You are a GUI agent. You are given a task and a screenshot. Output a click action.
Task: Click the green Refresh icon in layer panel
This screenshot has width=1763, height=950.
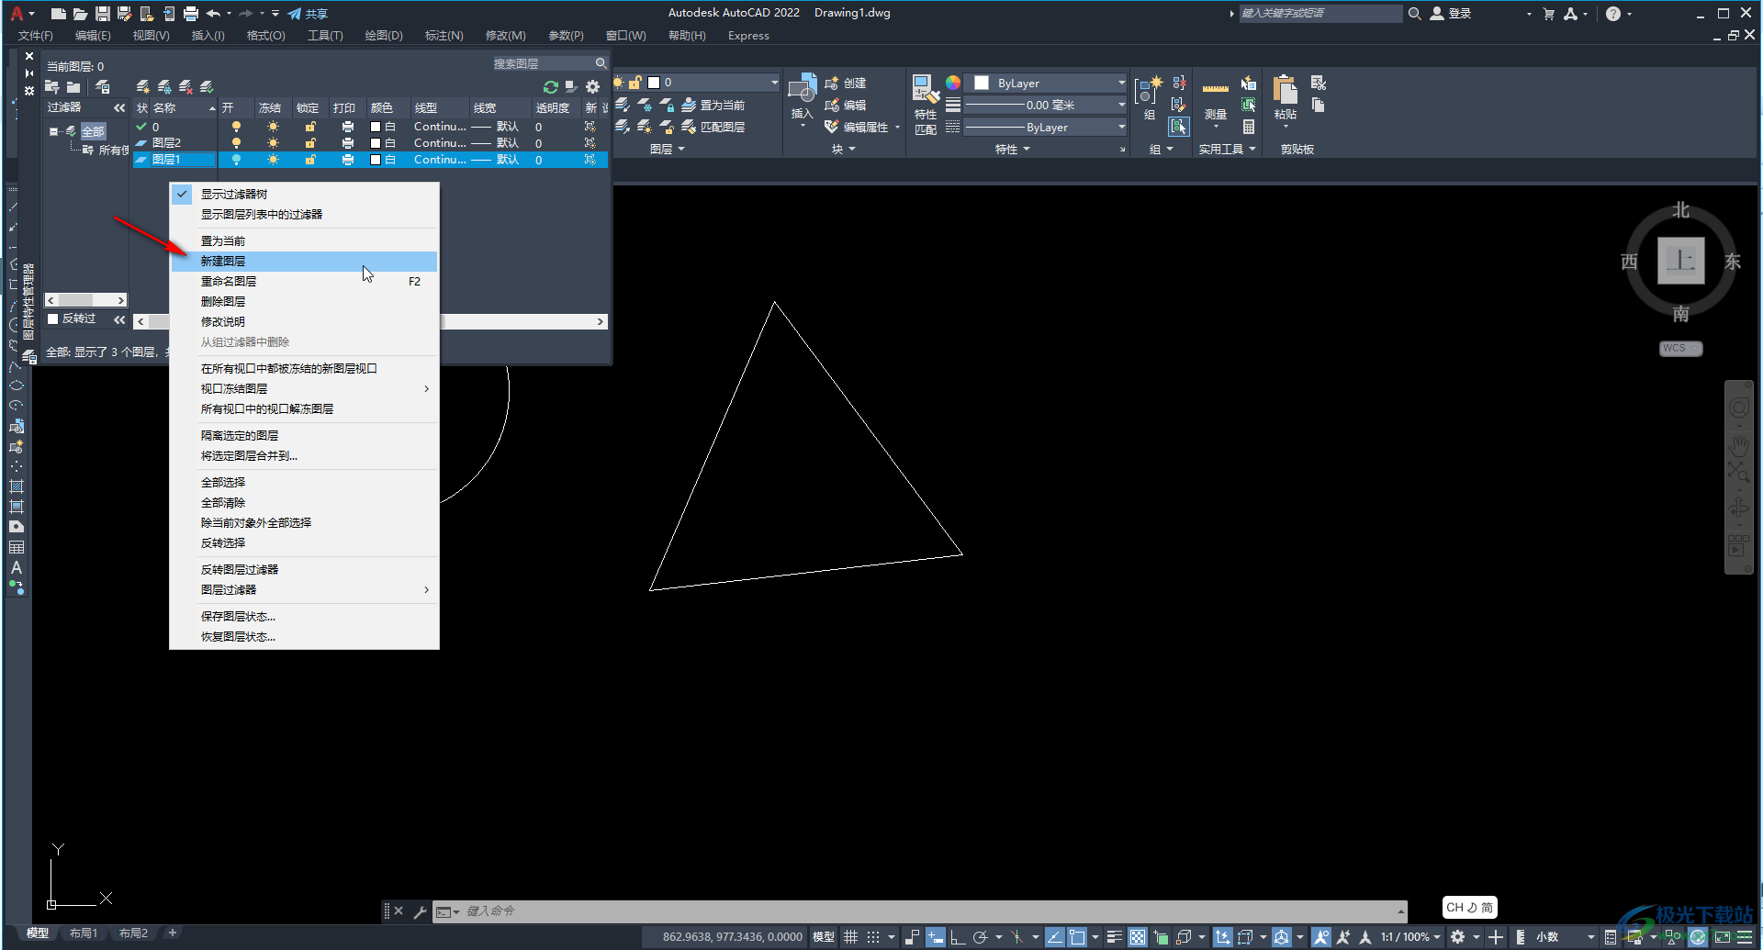551,86
